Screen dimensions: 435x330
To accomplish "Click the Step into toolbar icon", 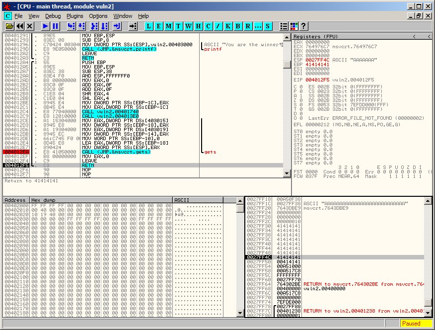I will point(72,26).
